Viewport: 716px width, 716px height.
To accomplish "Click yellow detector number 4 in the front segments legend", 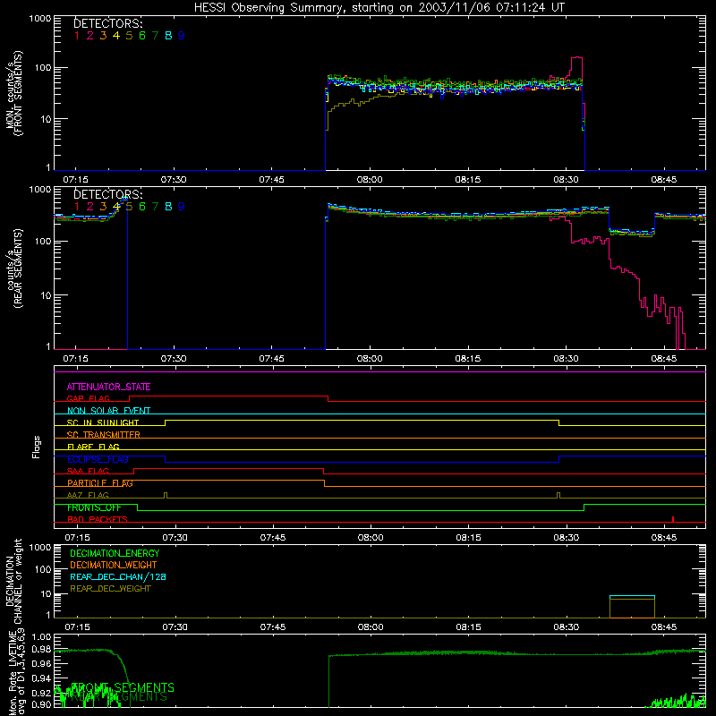I will pyautogui.click(x=116, y=36).
